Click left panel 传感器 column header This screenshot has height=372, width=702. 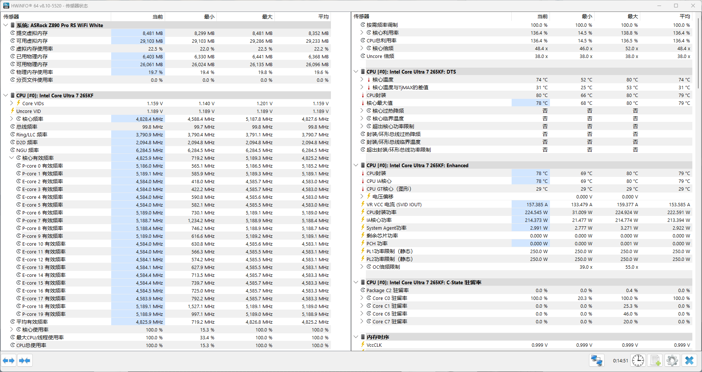pos(56,17)
